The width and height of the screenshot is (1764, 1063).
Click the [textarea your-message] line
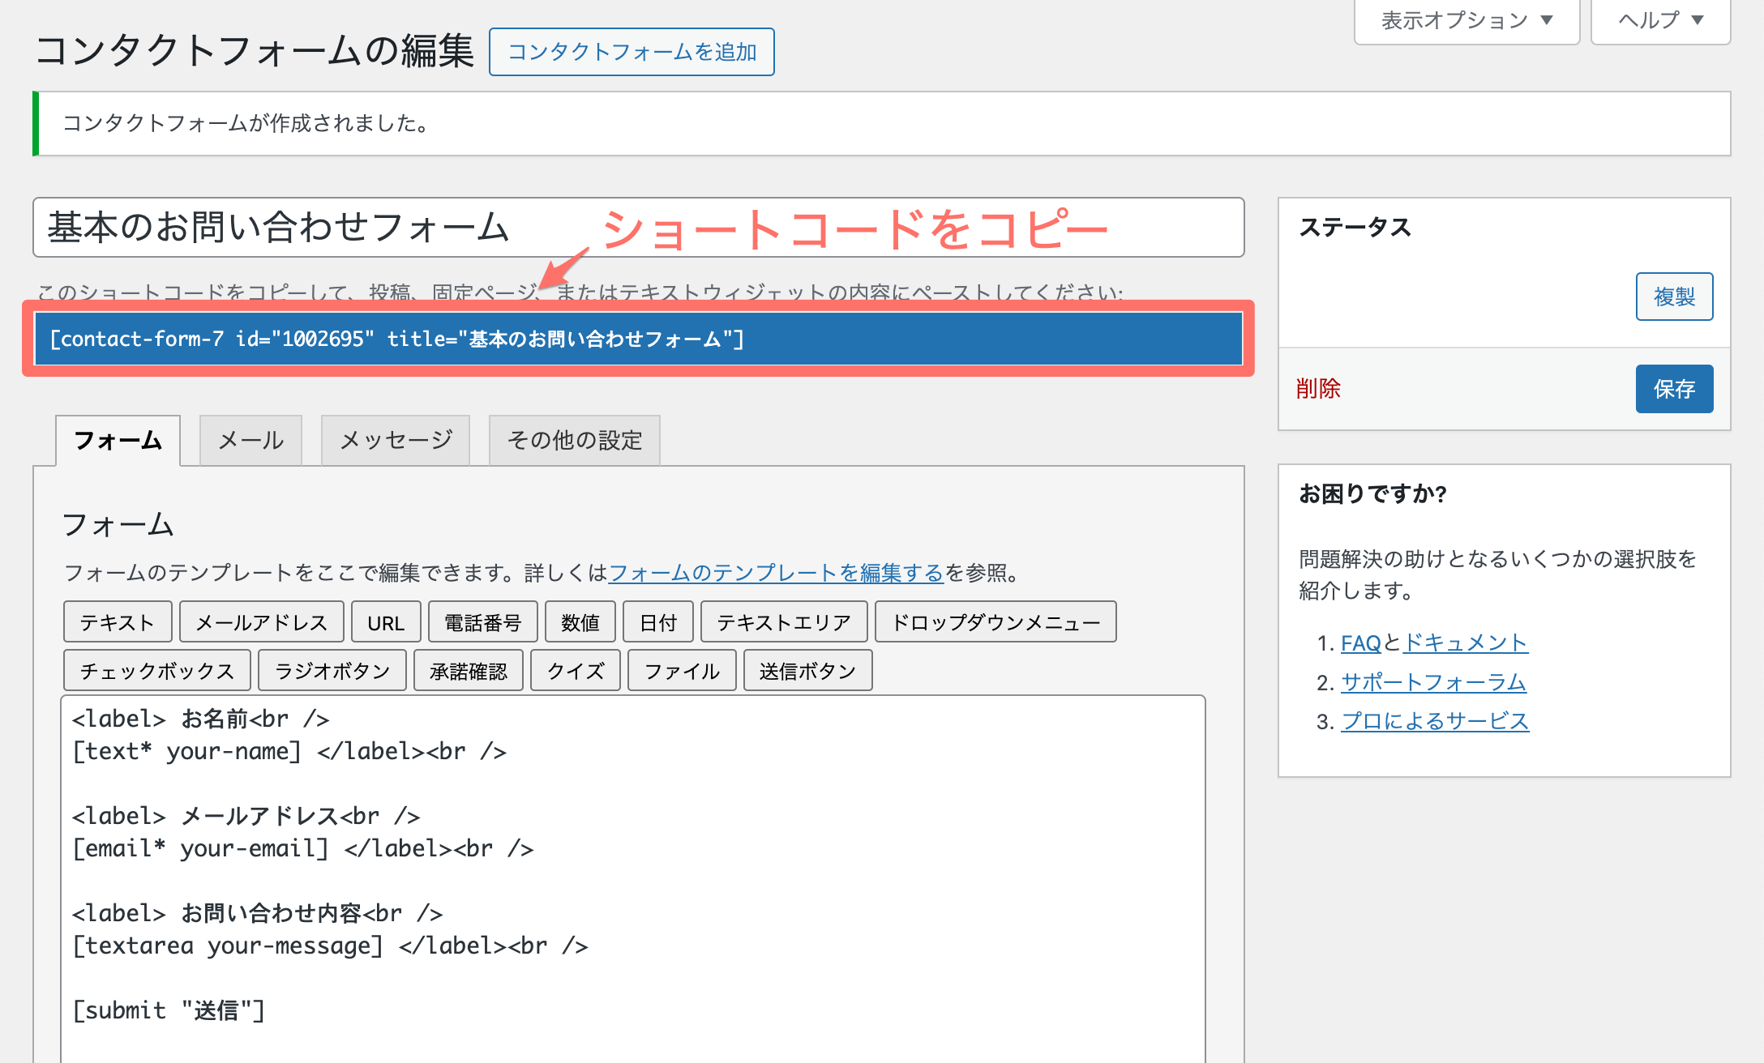[330, 946]
